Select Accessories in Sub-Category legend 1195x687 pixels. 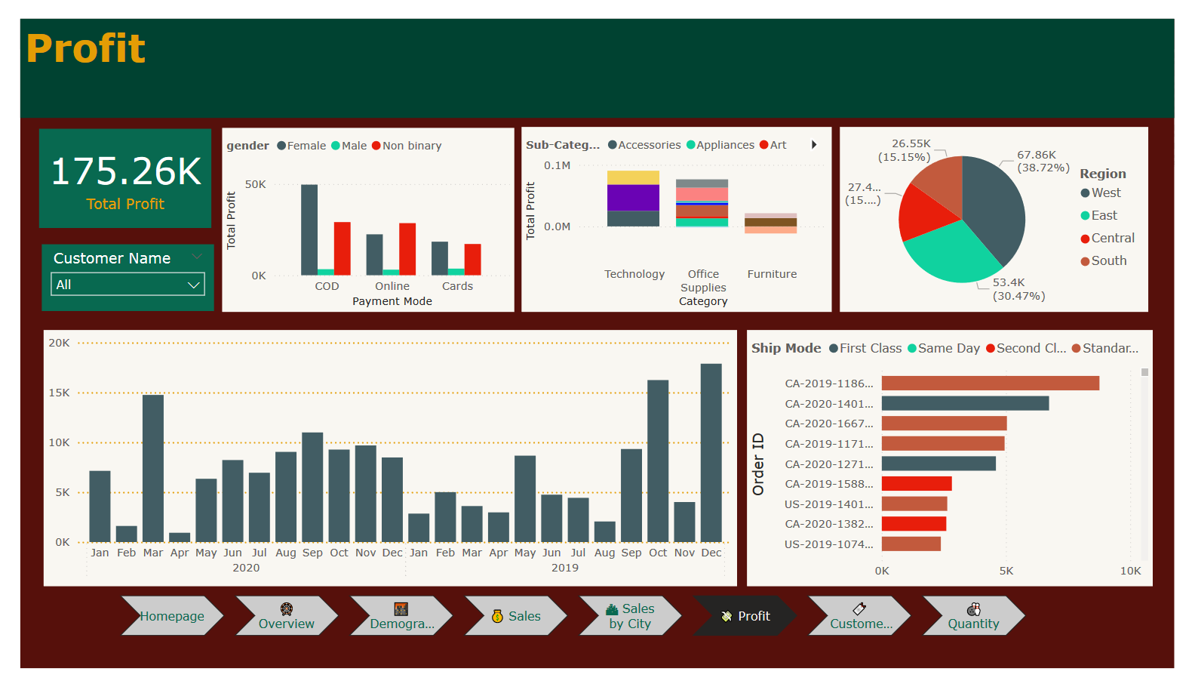[x=644, y=145]
